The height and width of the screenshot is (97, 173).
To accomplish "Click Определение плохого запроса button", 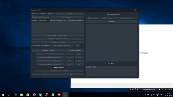I will [x=58, y=39].
